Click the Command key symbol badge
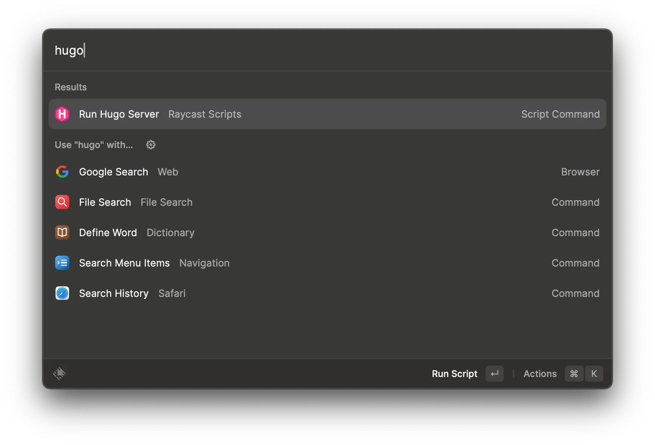The height and width of the screenshot is (445, 655). (574, 374)
